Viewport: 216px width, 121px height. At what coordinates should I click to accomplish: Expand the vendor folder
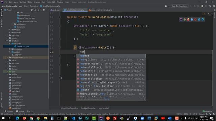(7, 74)
